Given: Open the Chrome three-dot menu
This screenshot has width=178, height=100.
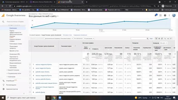Looking at the screenshot, I should (175, 6).
